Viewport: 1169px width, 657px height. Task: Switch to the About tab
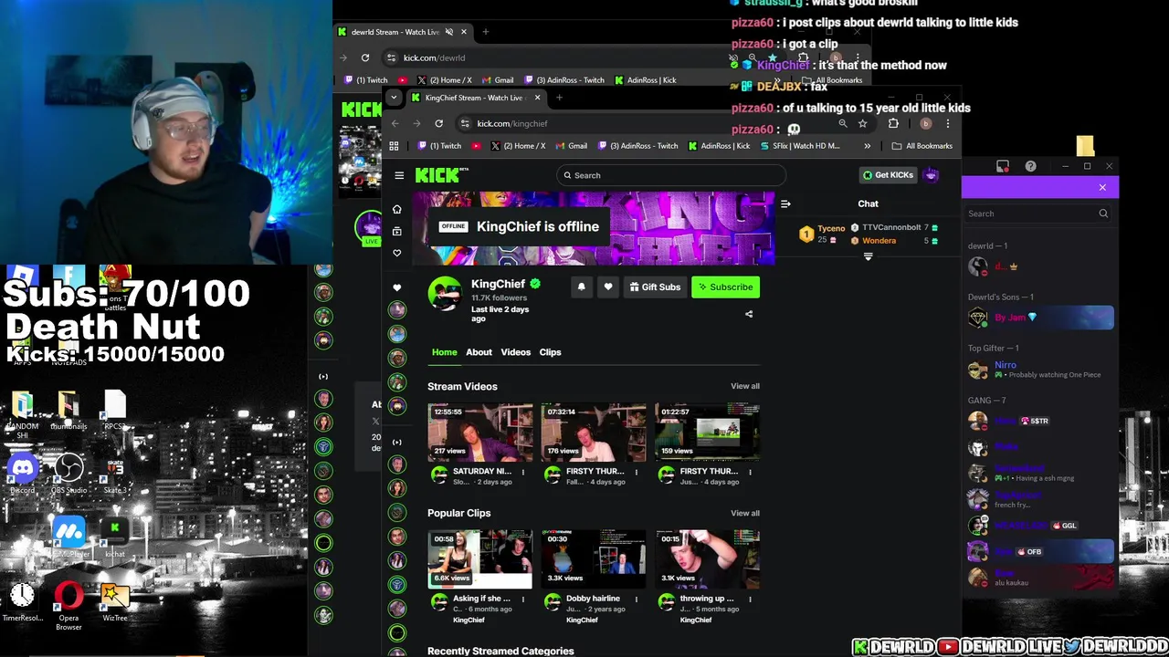point(479,352)
